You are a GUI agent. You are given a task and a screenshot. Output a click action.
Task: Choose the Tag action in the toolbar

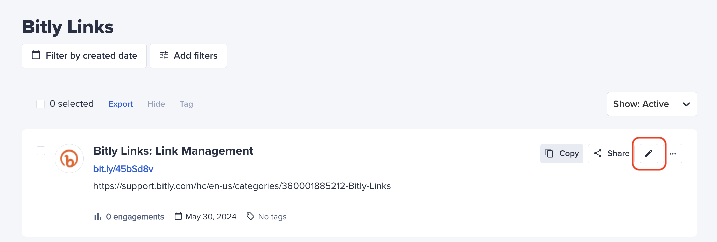[186, 104]
